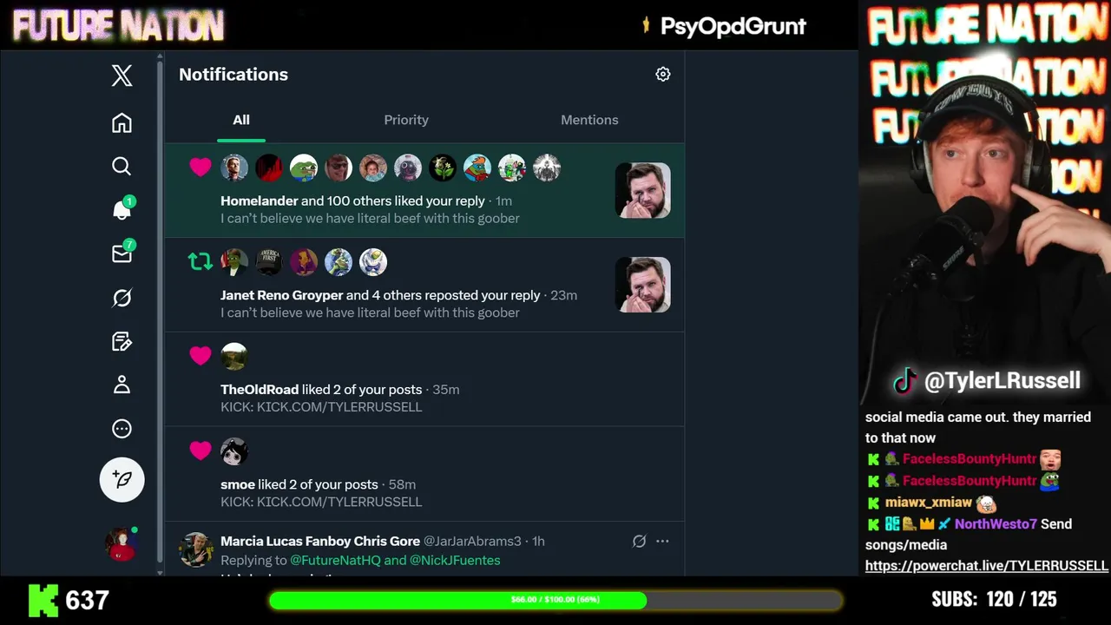Go to the Home feed icon
1111x625 pixels.
(122, 122)
